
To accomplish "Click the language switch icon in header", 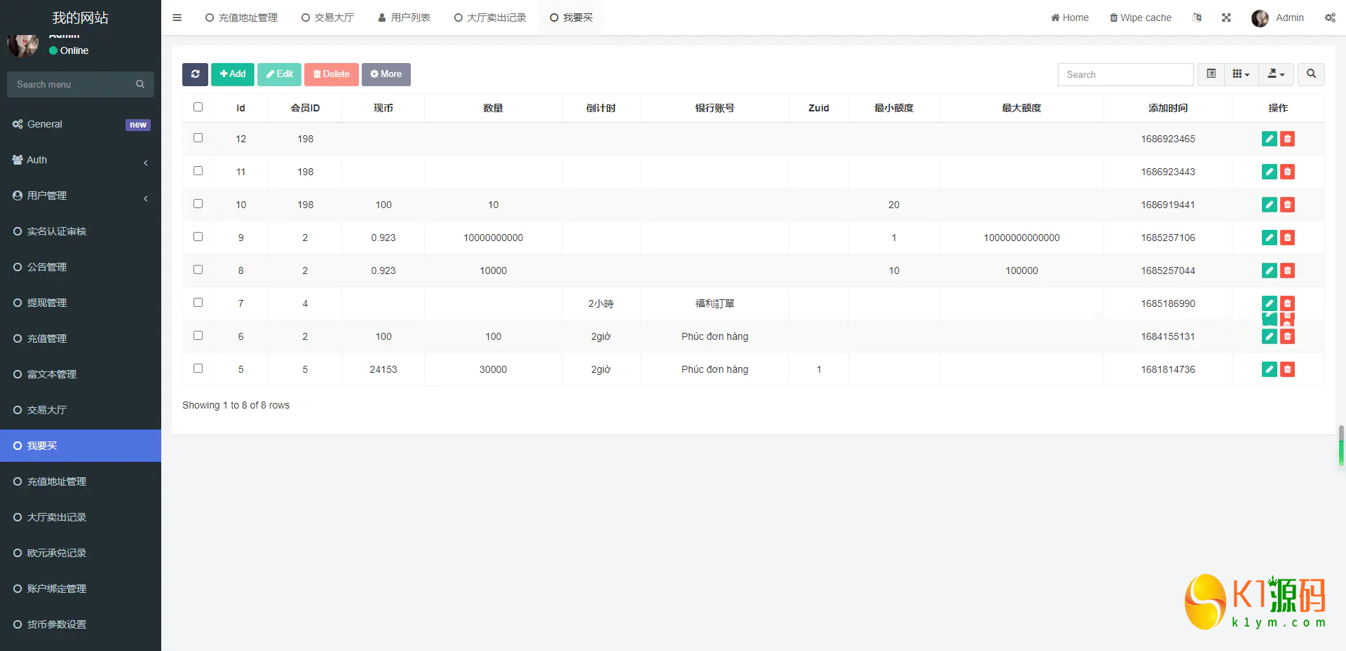I will click(x=1197, y=18).
